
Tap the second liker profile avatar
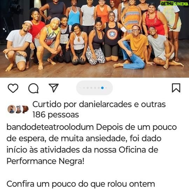pos(19,109)
